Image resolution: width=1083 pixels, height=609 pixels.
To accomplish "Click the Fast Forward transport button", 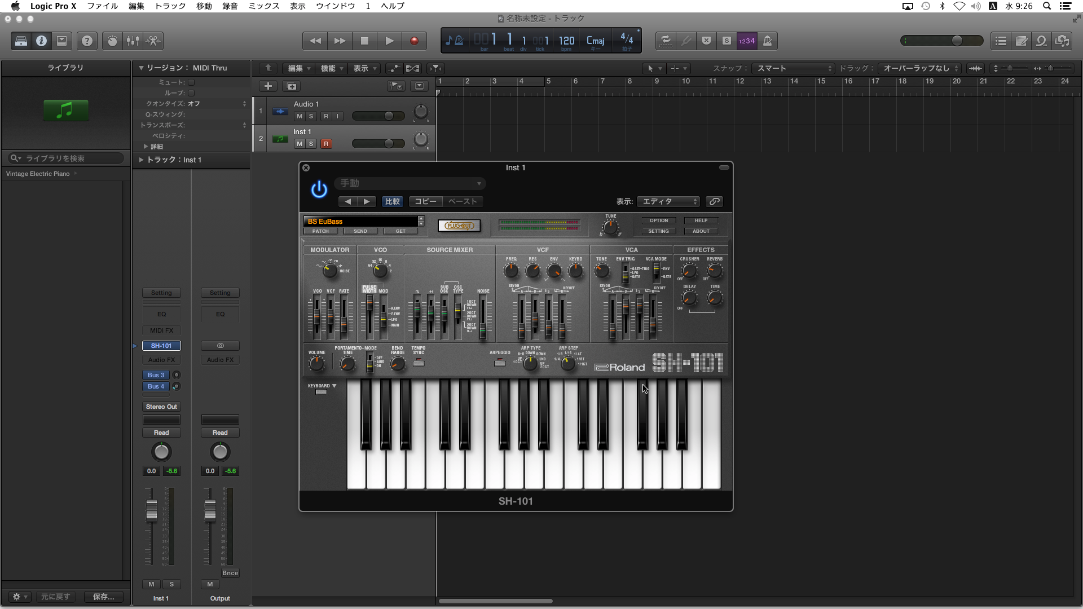I will (340, 41).
